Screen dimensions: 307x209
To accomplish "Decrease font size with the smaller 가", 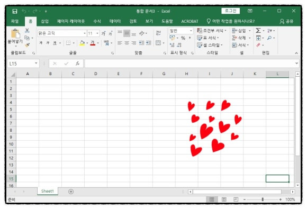I will pos(111,33).
